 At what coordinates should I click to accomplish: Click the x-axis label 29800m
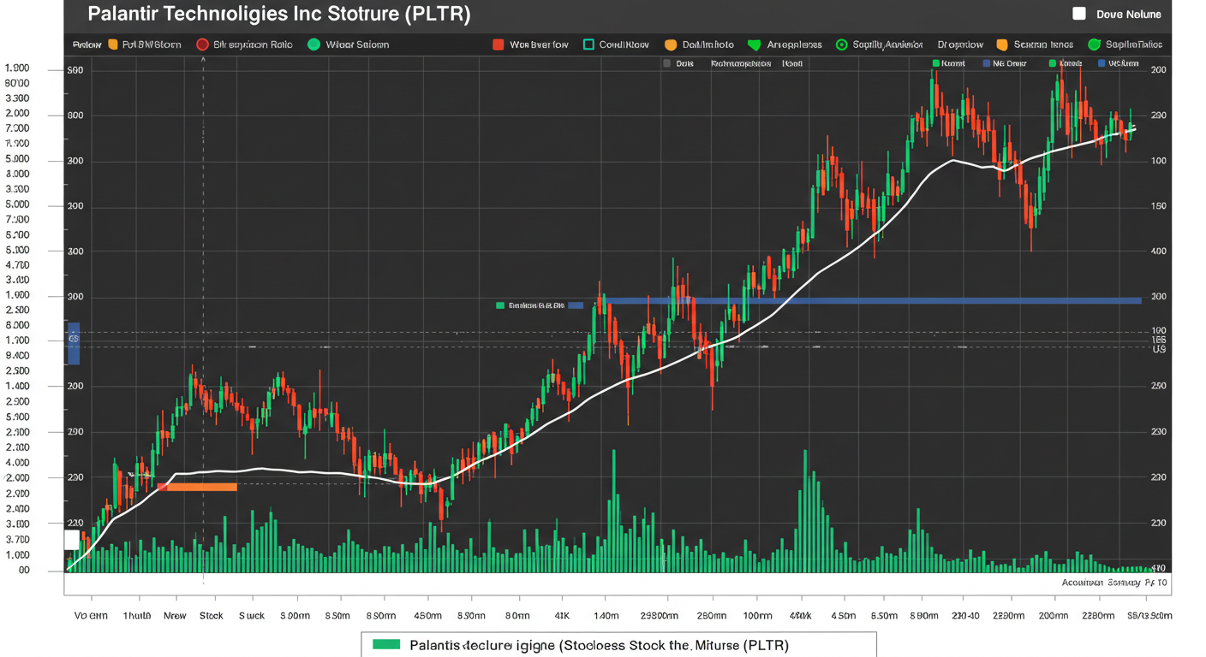coord(660,615)
